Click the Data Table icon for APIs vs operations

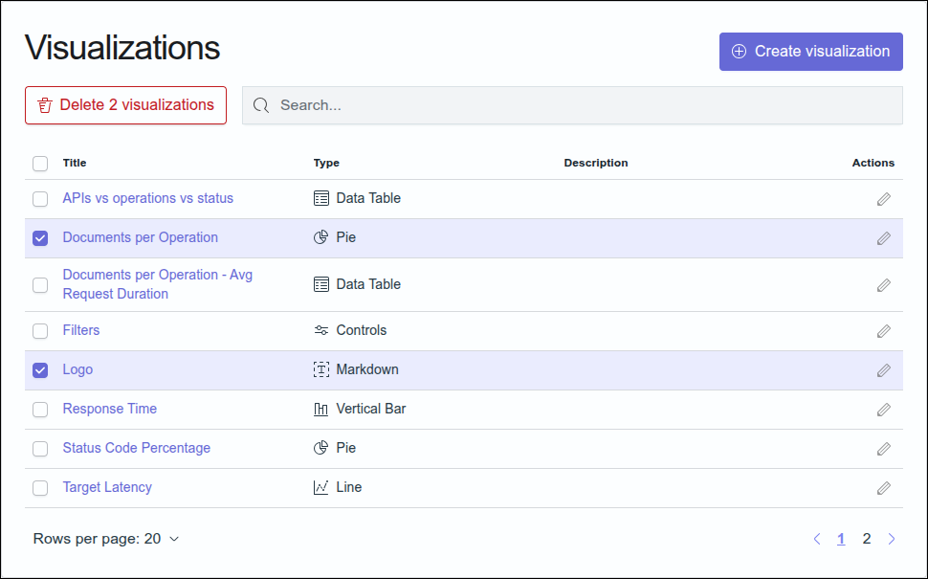pyautogui.click(x=321, y=198)
